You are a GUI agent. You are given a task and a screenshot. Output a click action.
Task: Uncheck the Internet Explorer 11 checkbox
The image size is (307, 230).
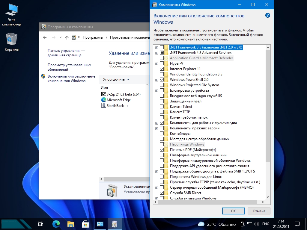[x=162, y=69]
